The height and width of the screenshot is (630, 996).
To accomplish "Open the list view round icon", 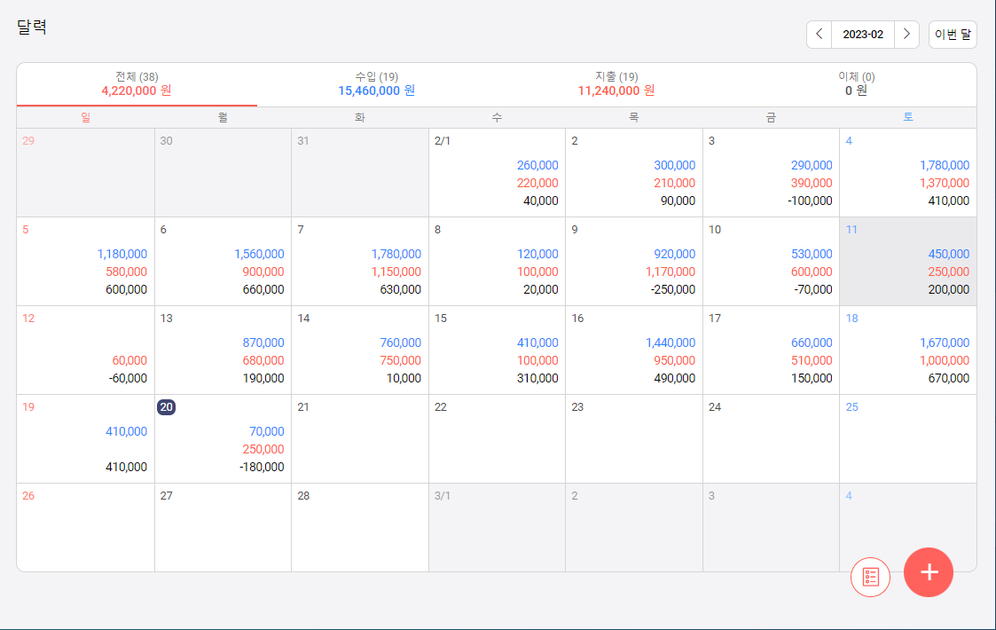I will [870, 578].
